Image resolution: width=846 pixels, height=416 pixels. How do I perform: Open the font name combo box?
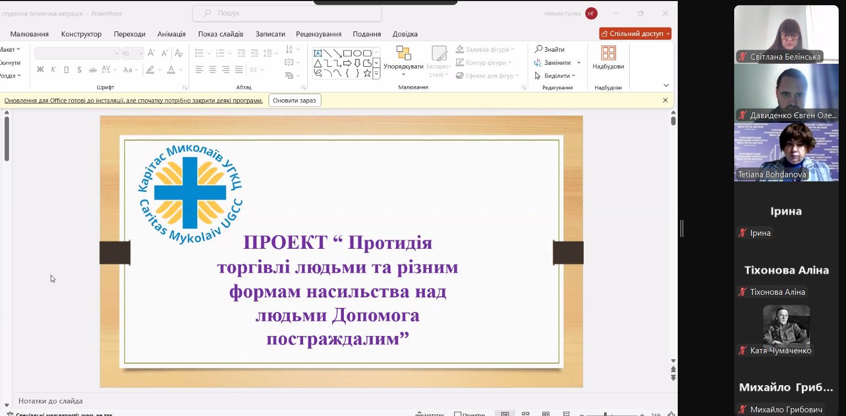[77, 53]
